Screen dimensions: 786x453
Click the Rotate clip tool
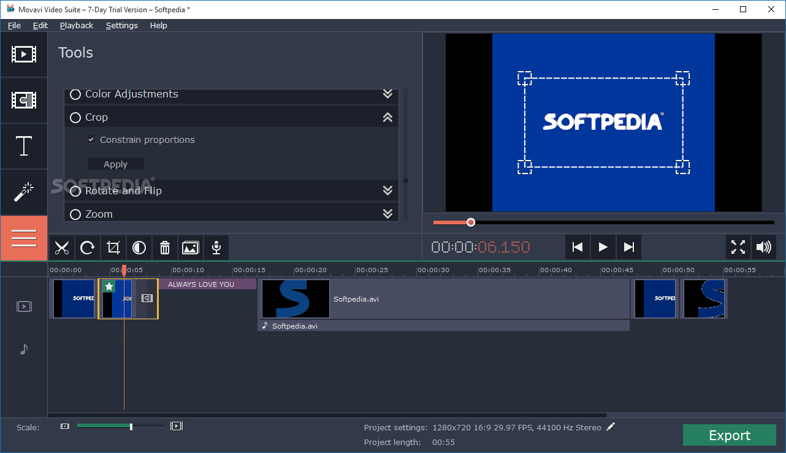pos(87,248)
